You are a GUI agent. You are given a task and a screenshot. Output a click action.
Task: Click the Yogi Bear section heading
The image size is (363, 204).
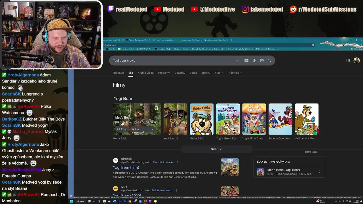123,99
